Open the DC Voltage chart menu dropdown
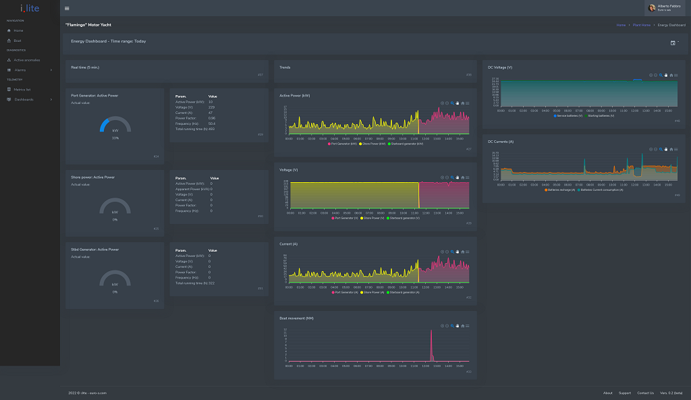This screenshot has height=400, width=691. [677, 75]
